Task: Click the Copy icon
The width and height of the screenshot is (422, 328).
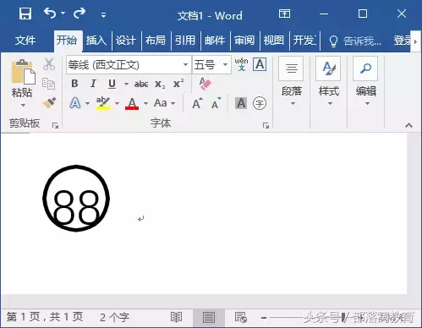Action: [49, 84]
